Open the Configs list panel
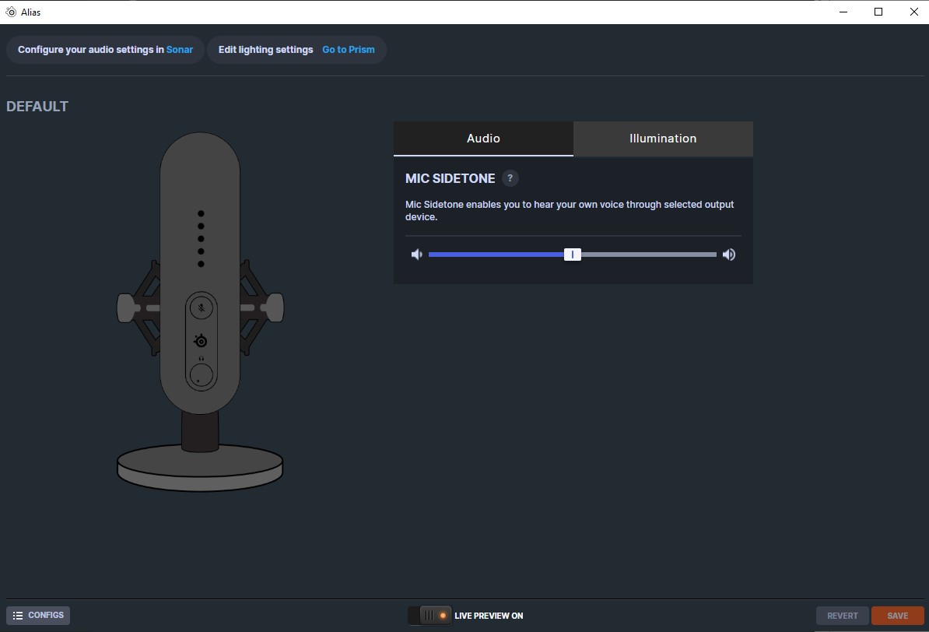Image resolution: width=929 pixels, height=632 pixels. coord(38,616)
